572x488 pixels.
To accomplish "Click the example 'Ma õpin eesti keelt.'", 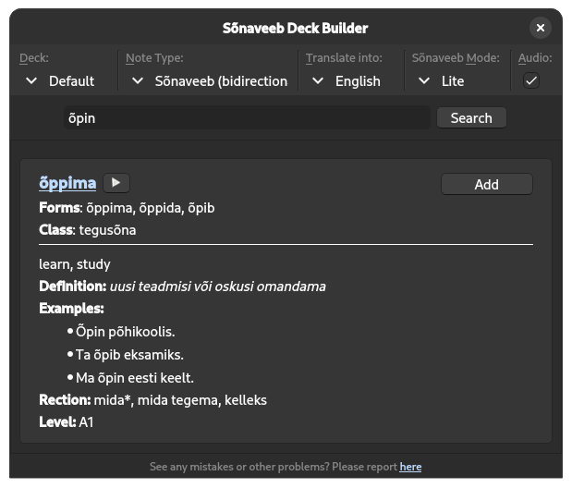I will [x=135, y=377].
